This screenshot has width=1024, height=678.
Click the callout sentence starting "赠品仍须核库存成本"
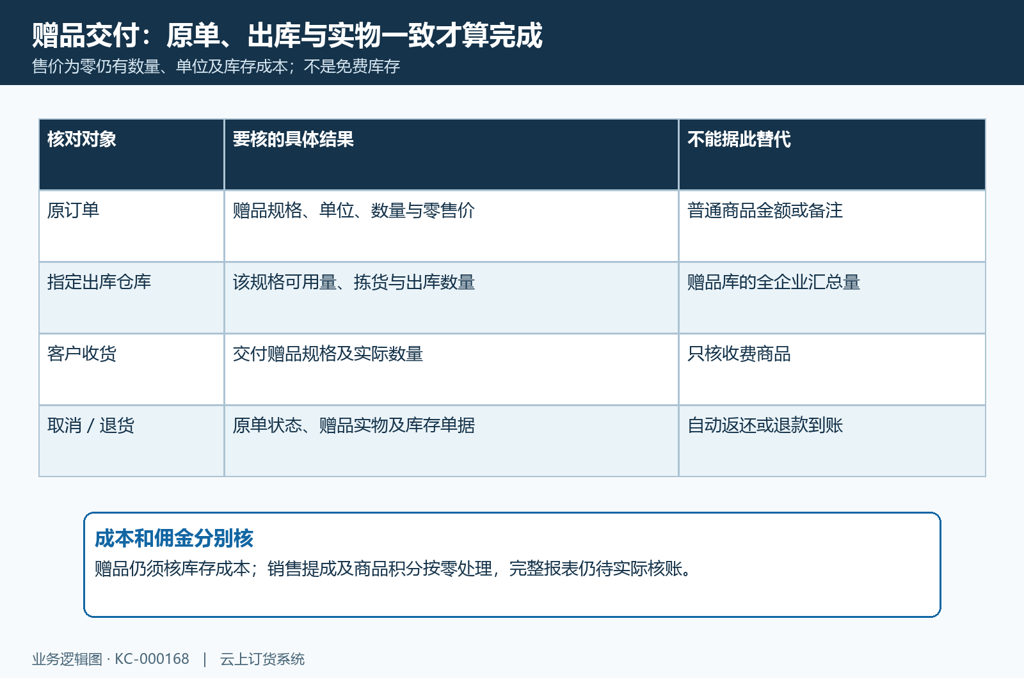tap(393, 569)
